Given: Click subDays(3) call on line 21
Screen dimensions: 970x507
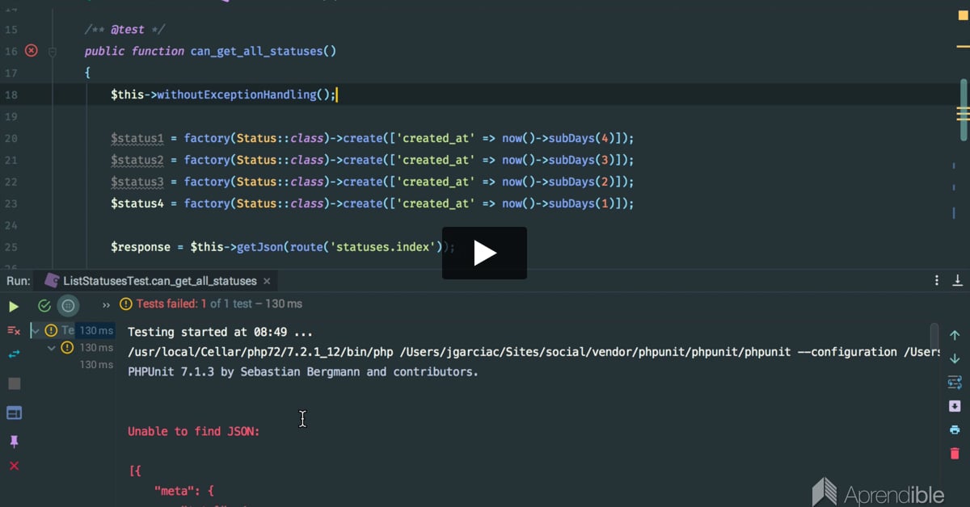Looking at the screenshot, I should (580, 160).
